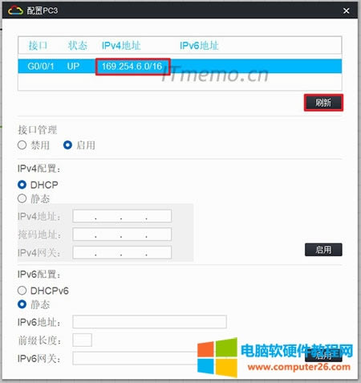
Task: Click the IPv6地址 input field
Action: pos(149,322)
